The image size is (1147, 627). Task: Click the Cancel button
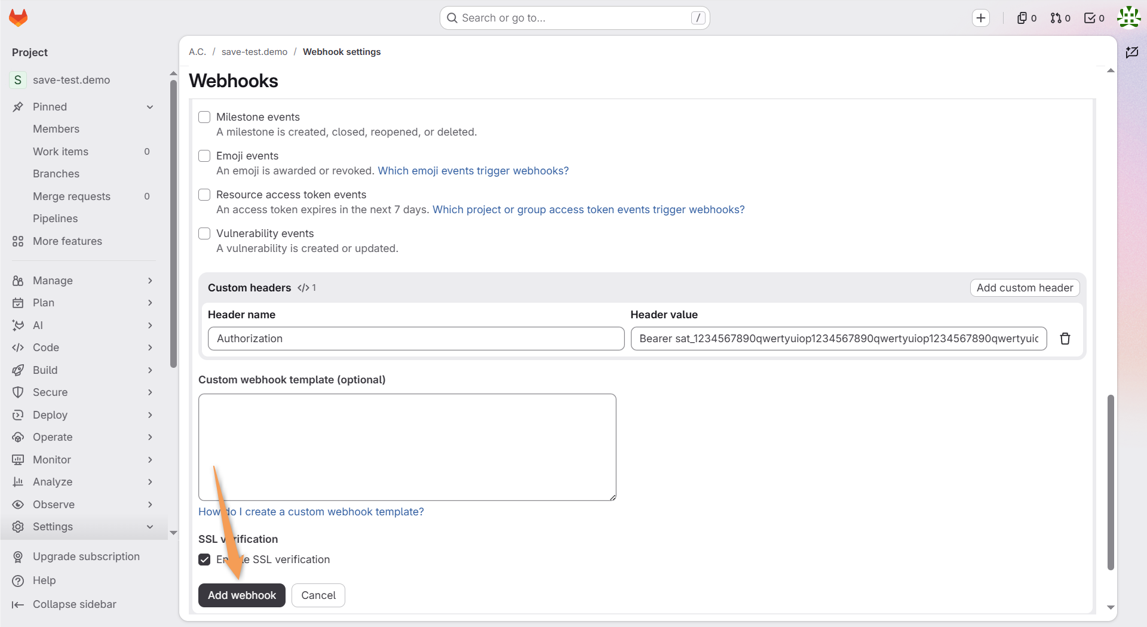click(318, 595)
